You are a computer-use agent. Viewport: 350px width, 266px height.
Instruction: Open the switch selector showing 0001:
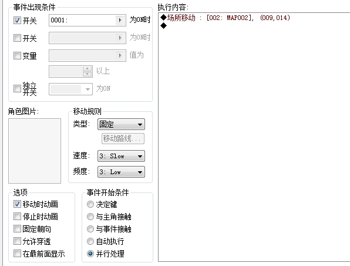click(x=87, y=21)
